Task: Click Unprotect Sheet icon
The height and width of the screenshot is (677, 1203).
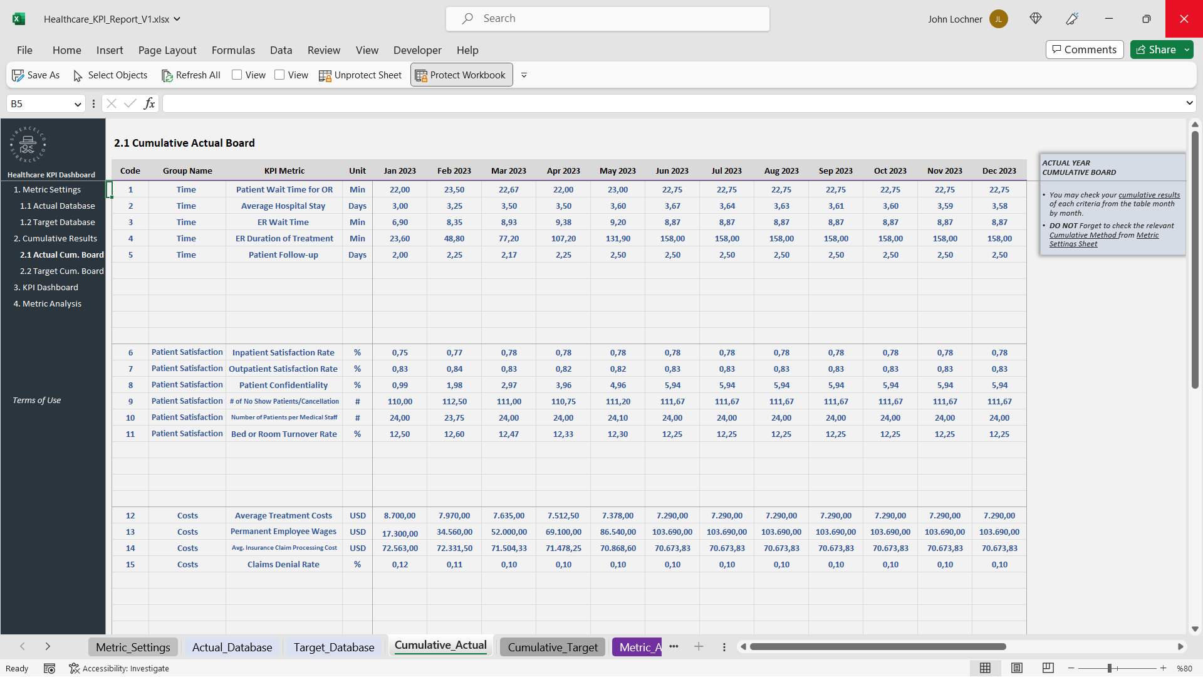Action: coord(325,75)
